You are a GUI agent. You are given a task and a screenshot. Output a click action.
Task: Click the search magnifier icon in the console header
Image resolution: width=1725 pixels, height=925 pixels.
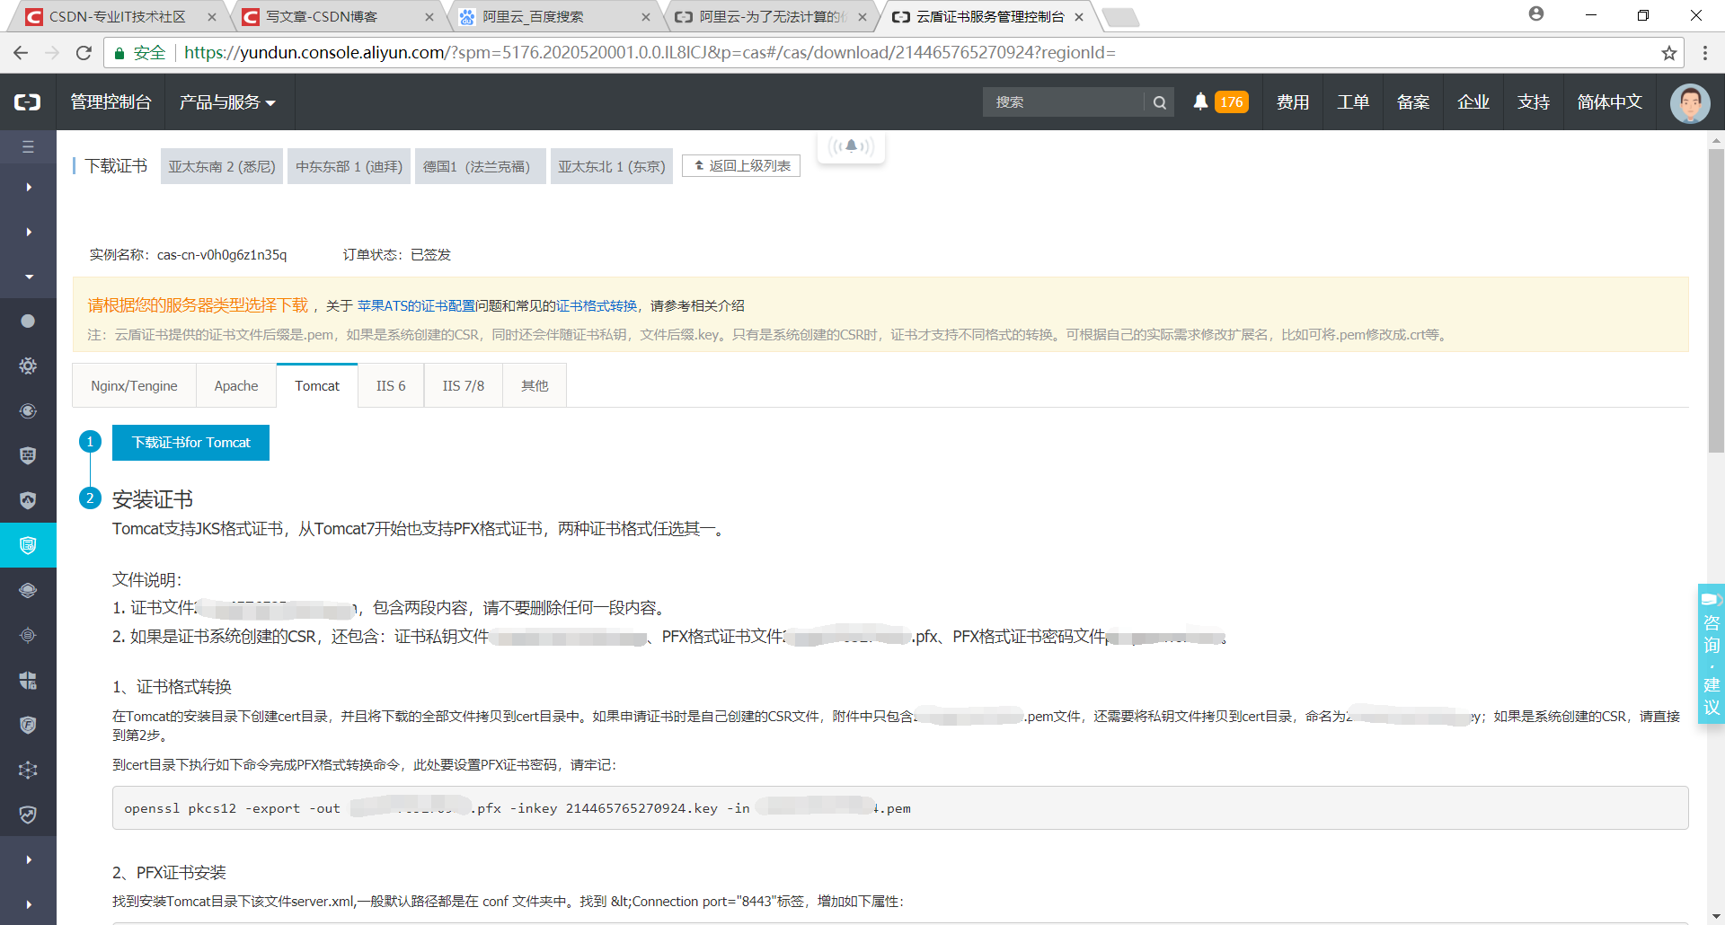(x=1160, y=102)
